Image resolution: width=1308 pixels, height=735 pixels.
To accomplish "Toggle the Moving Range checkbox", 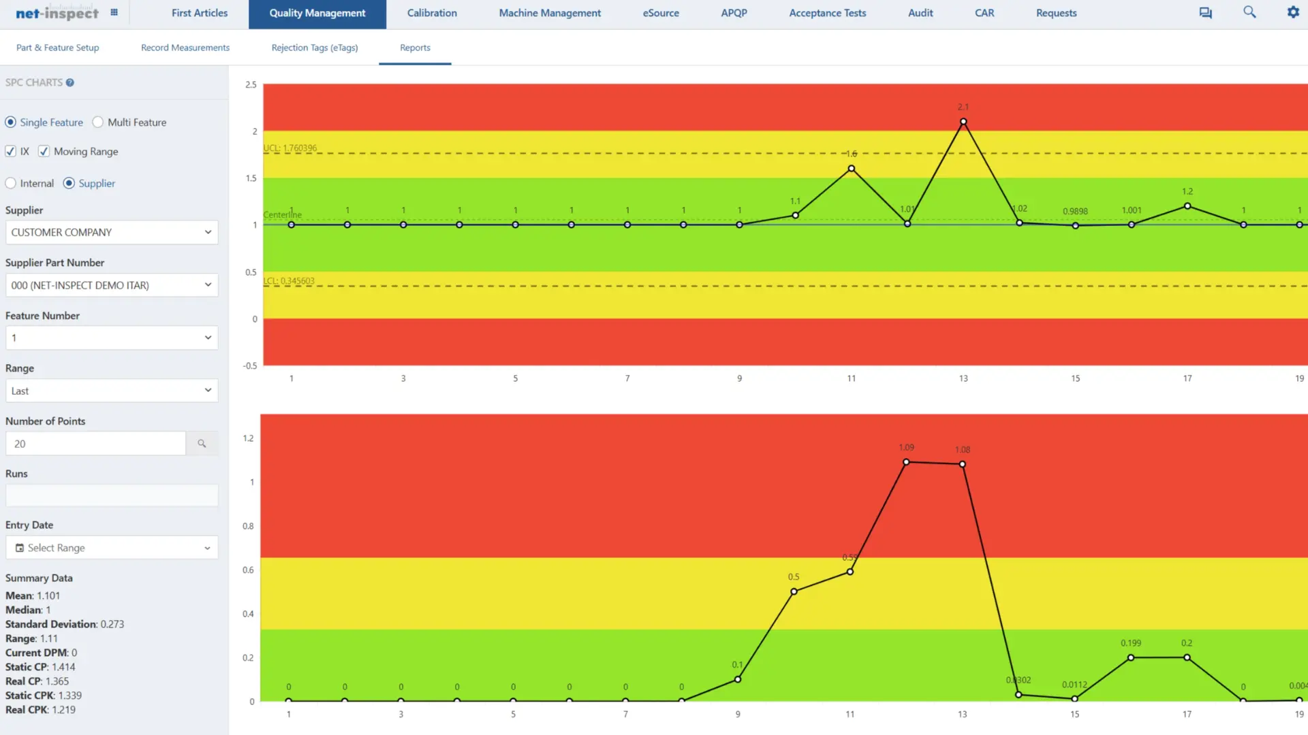I will click(44, 151).
